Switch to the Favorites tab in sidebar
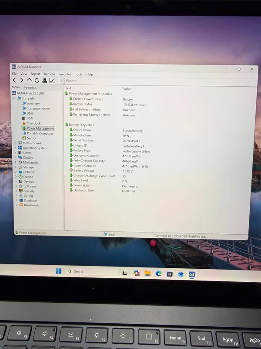This screenshot has width=261, height=349. 30,88
